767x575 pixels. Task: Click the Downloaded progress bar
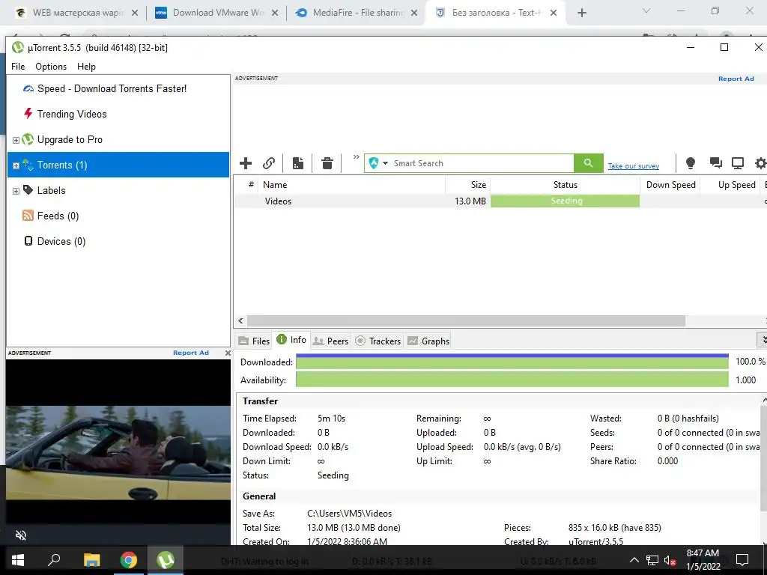coord(512,362)
